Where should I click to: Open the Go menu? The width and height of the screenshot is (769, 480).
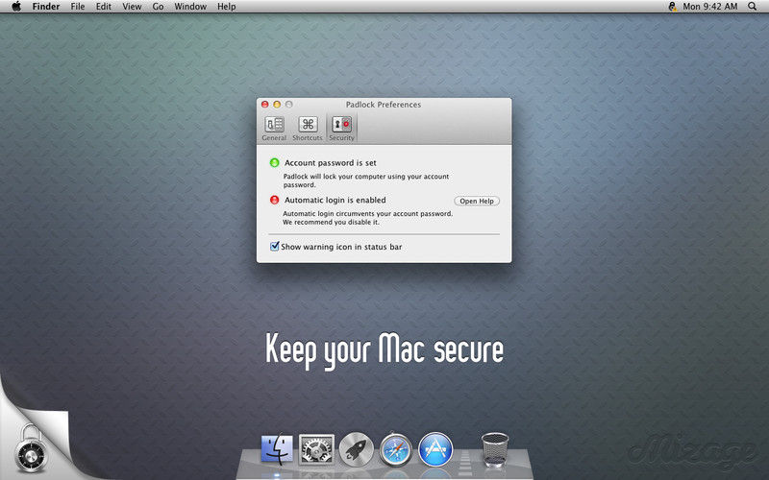158,7
